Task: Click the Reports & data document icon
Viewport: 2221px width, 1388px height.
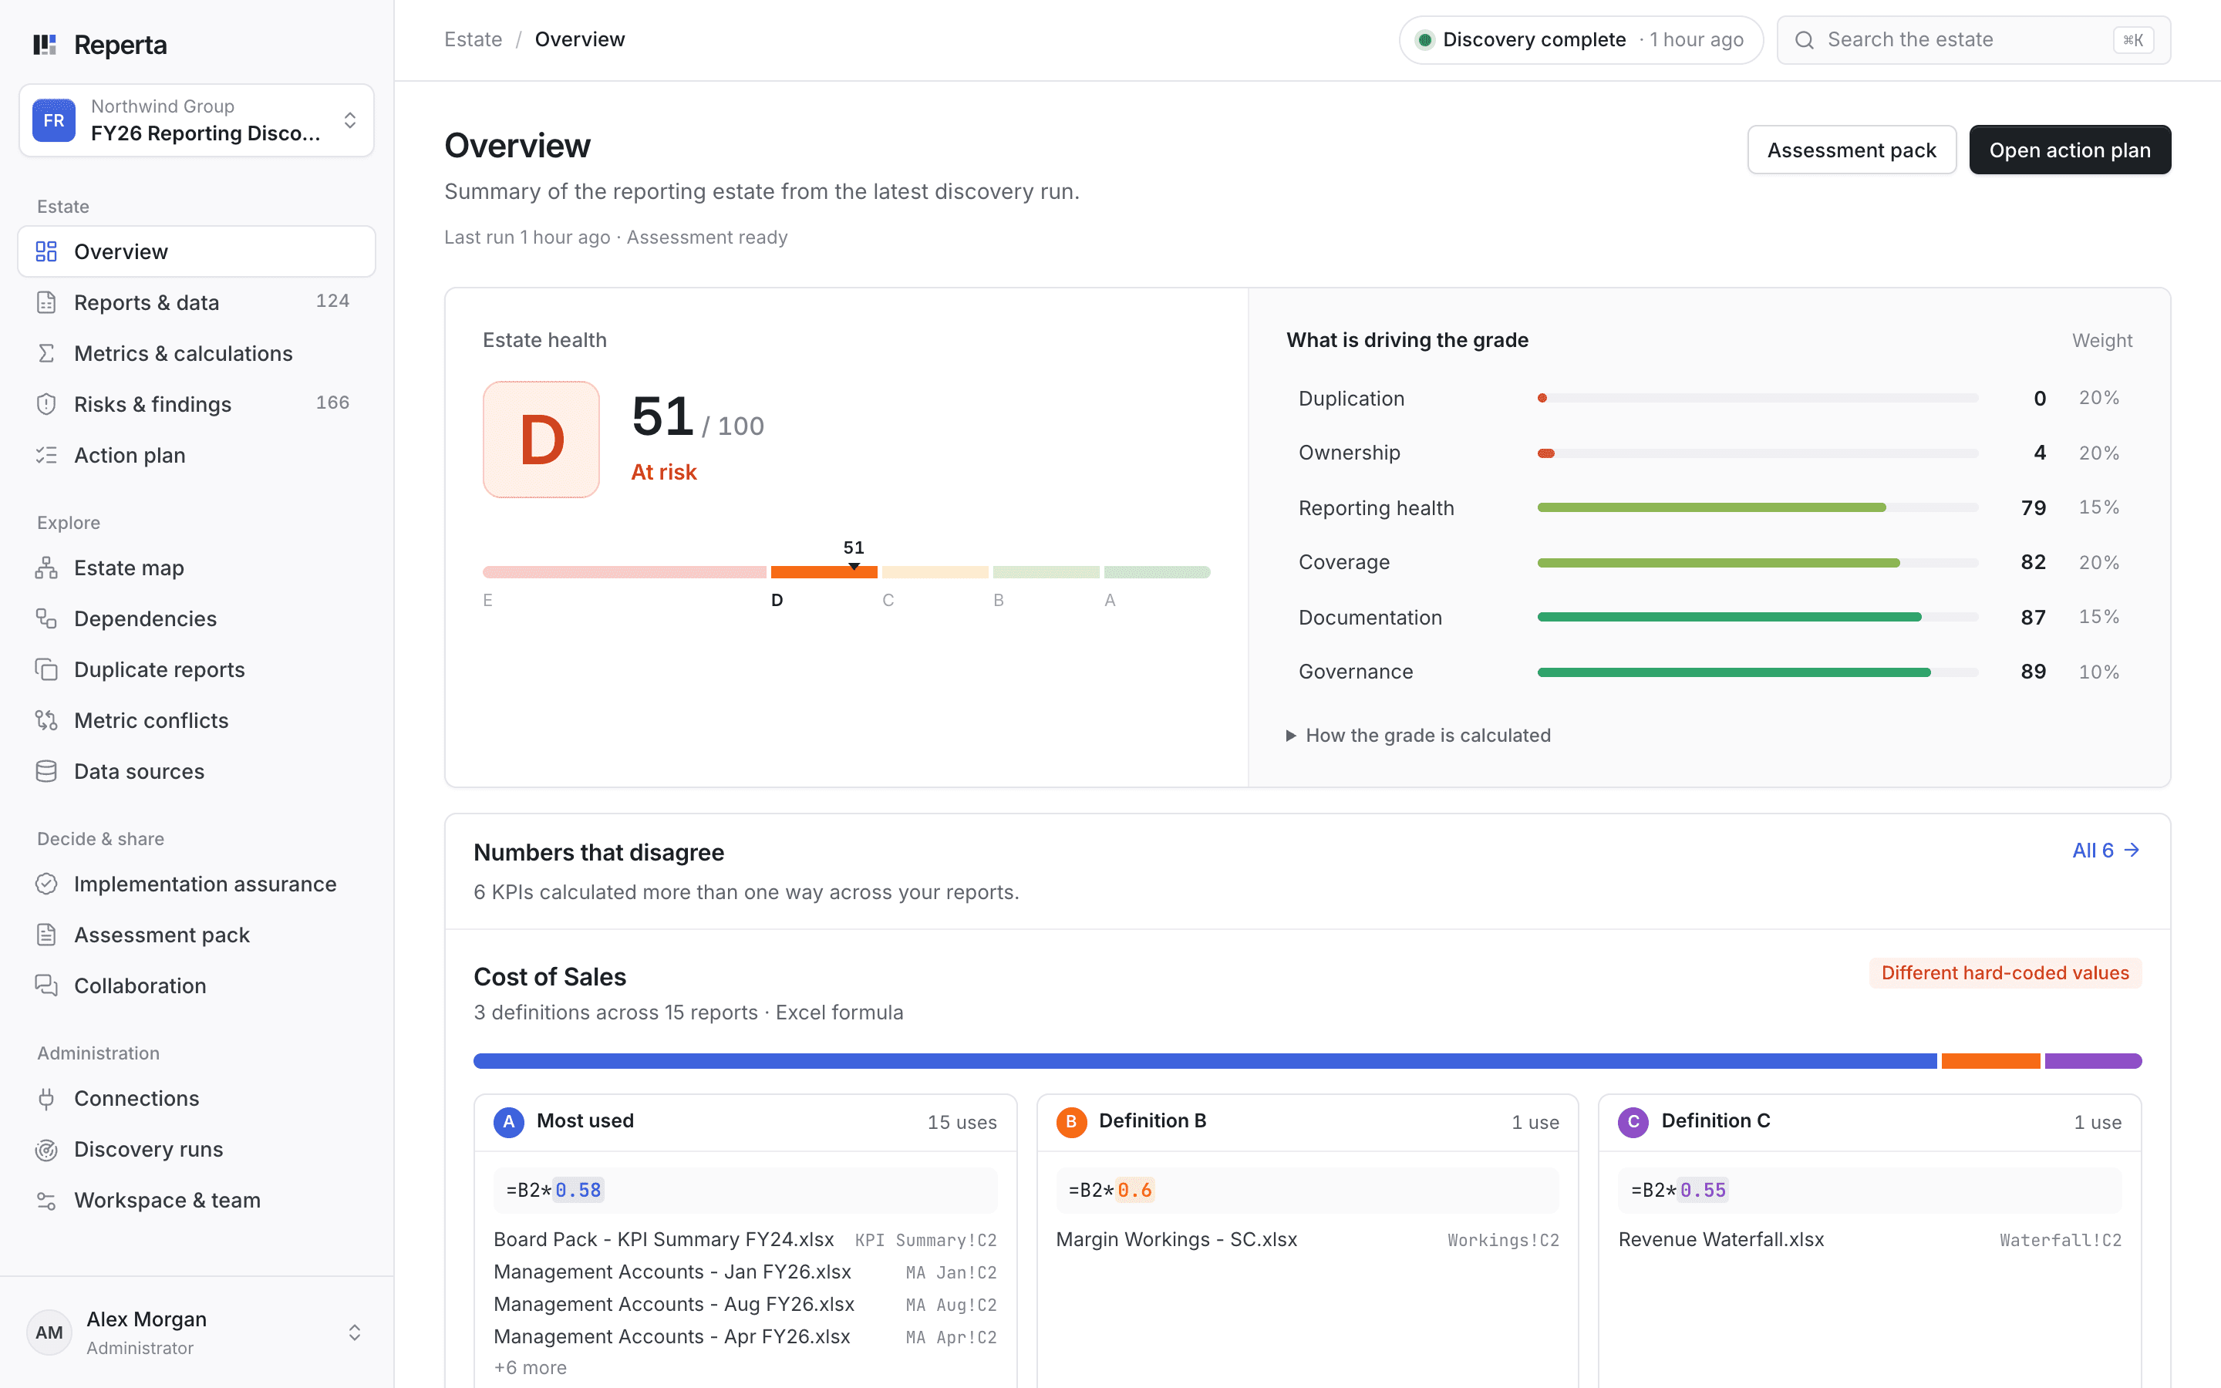Action: pyautogui.click(x=46, y=302)
